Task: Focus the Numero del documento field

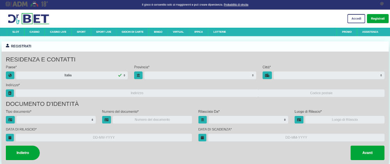Action: pyautogui.click(x=152, y=120)
